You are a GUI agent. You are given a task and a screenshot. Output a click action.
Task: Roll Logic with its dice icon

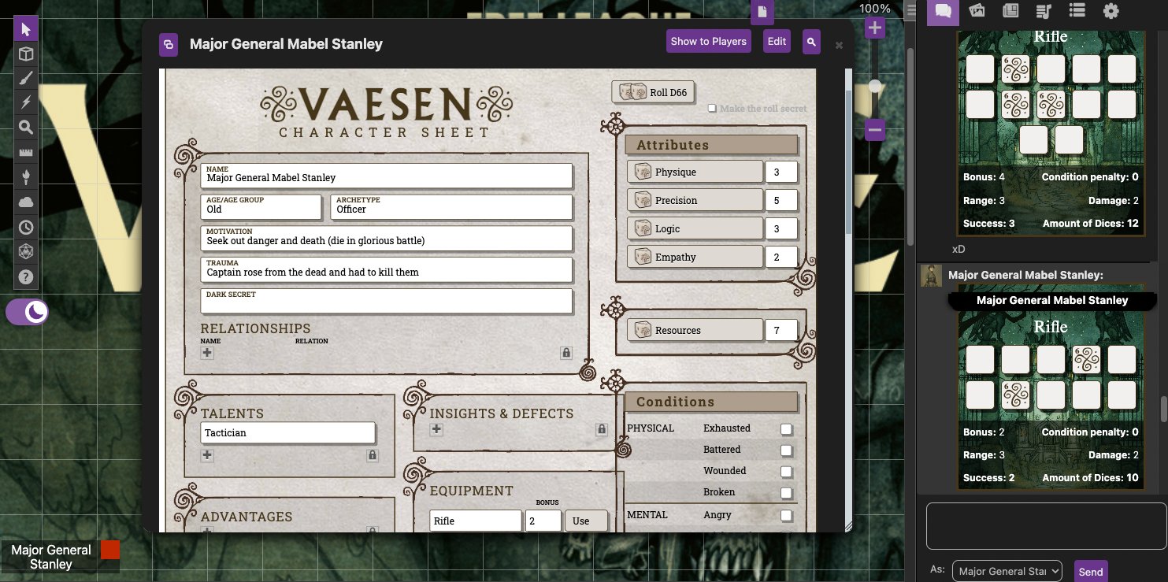coord(643,228)
